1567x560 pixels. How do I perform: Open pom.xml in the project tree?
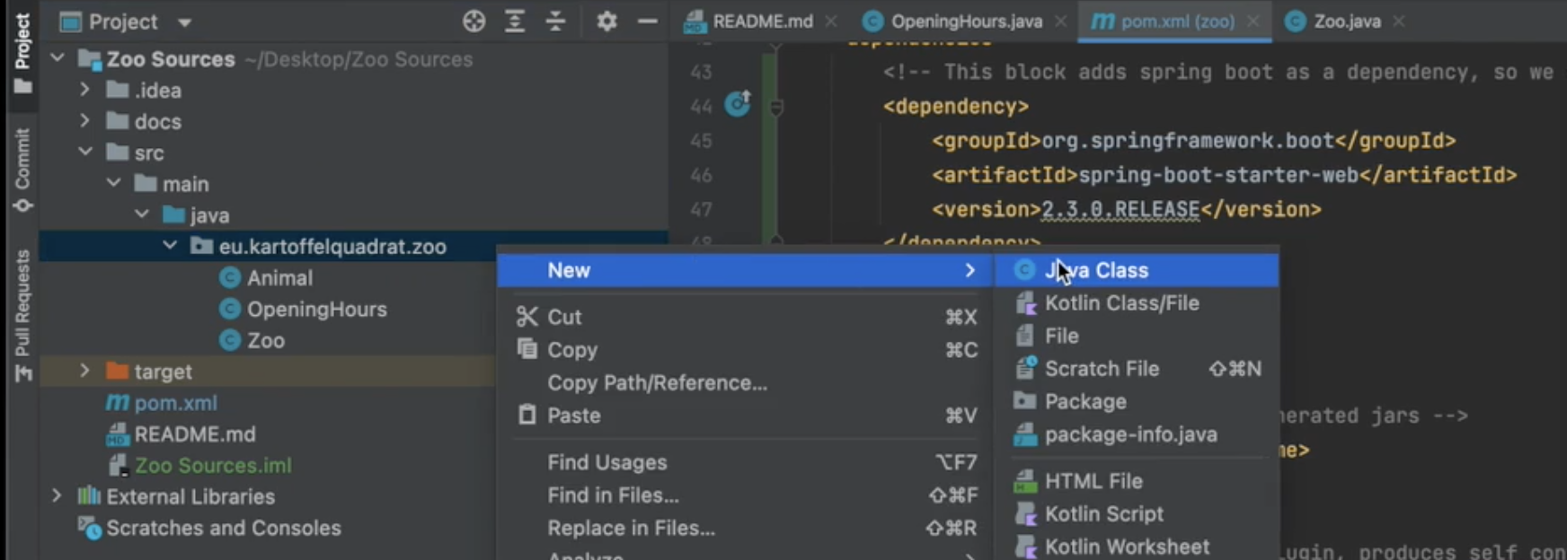(x=175, y=403)
